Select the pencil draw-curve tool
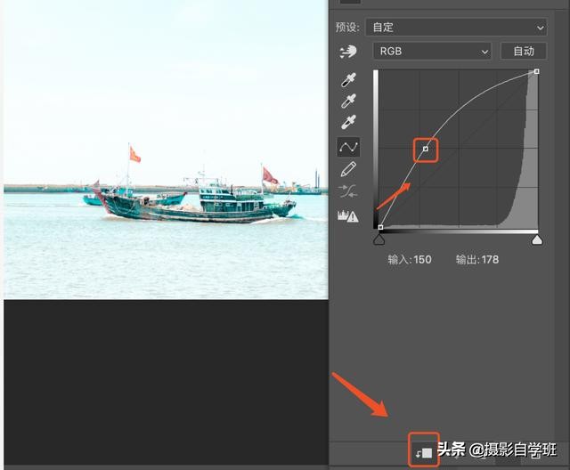 (348, 169)
